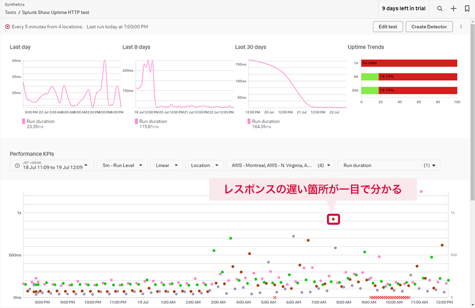Click the search magnifier icon
475x308 pixels.
(x=440, y=9)
